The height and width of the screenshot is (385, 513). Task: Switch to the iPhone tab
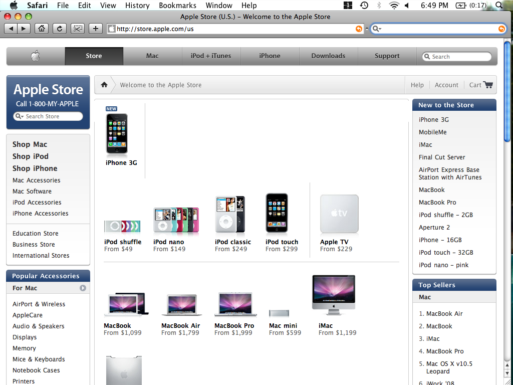click(x=270, y=56)
